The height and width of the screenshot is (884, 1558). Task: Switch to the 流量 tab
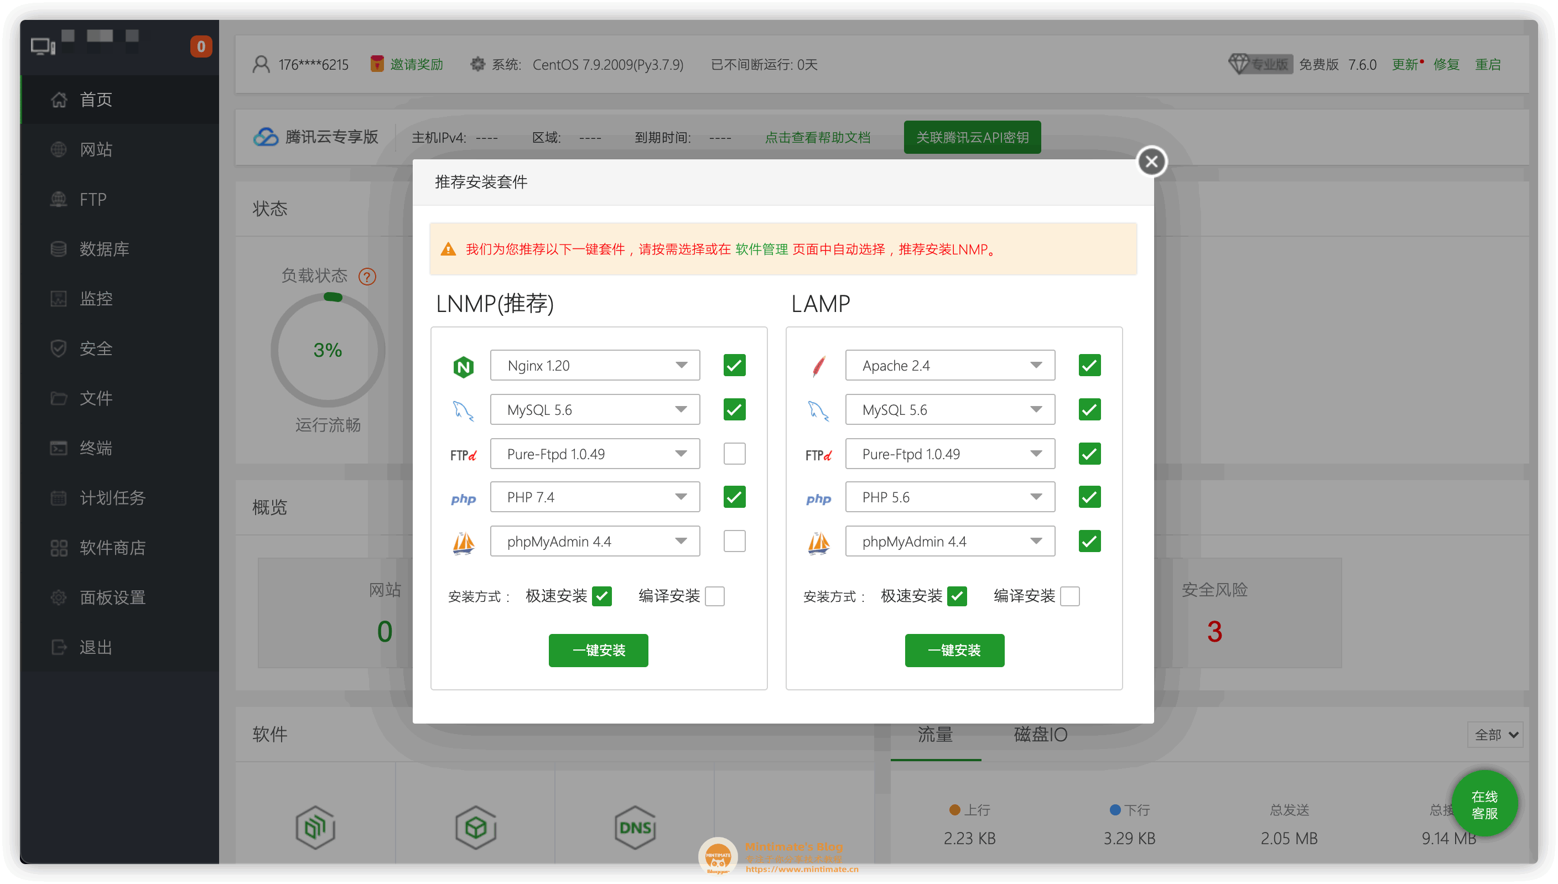[935, 735]
